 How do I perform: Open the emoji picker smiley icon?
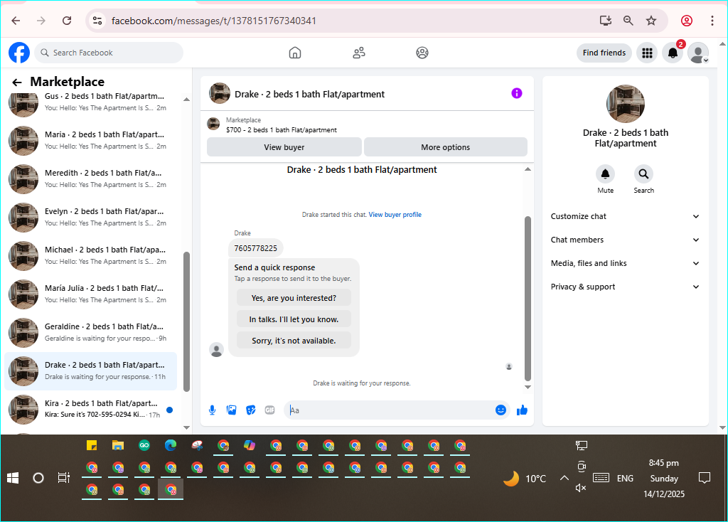click(500, 410)
